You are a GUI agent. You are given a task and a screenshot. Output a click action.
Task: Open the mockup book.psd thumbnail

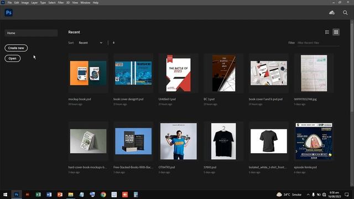tap(88, 73)
